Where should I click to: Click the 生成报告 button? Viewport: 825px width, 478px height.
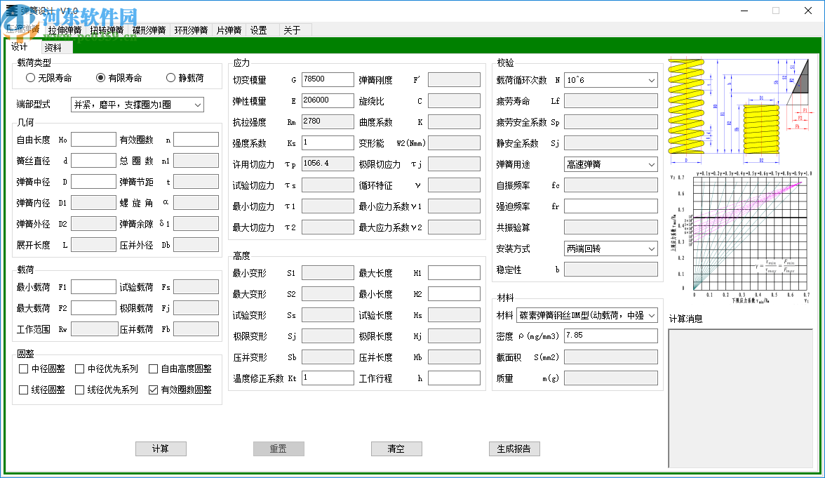(514, 449)
